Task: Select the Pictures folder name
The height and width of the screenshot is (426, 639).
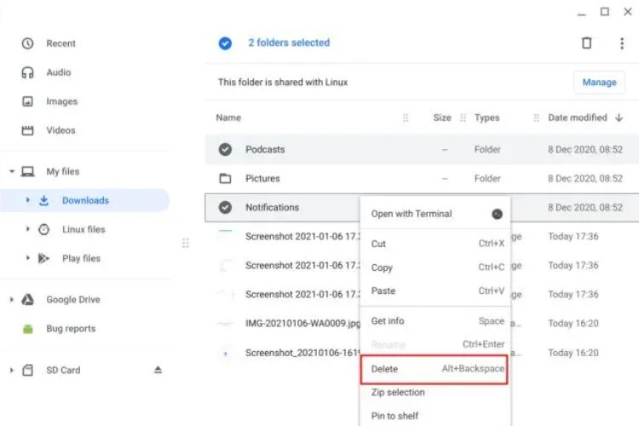Action: [x=262, y=179]
